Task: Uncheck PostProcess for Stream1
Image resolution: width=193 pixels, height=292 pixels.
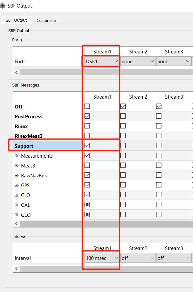Action: click(x=87, y=116)
